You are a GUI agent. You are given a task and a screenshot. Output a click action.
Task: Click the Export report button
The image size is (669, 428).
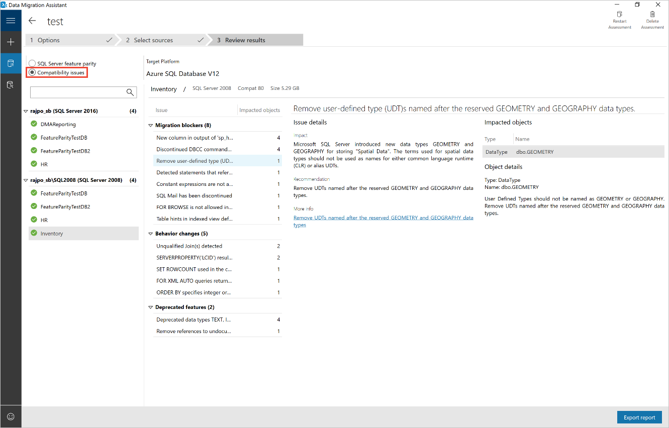[x=639, y=417]
